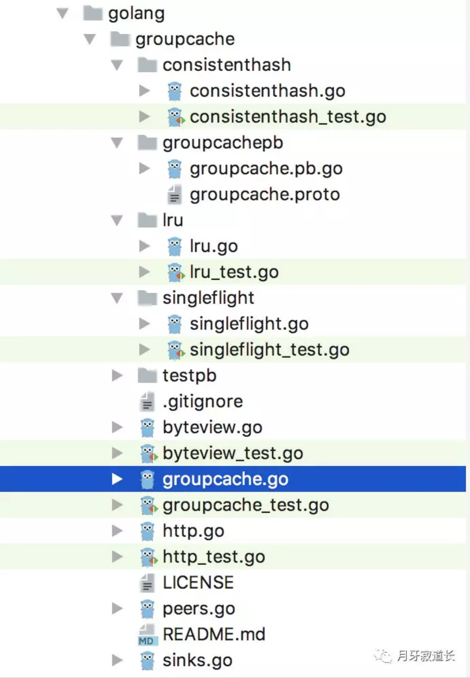Collapse the golang folder
This screenshot has width=470, height=678.
pyautogui.click(x=63, y=13)
